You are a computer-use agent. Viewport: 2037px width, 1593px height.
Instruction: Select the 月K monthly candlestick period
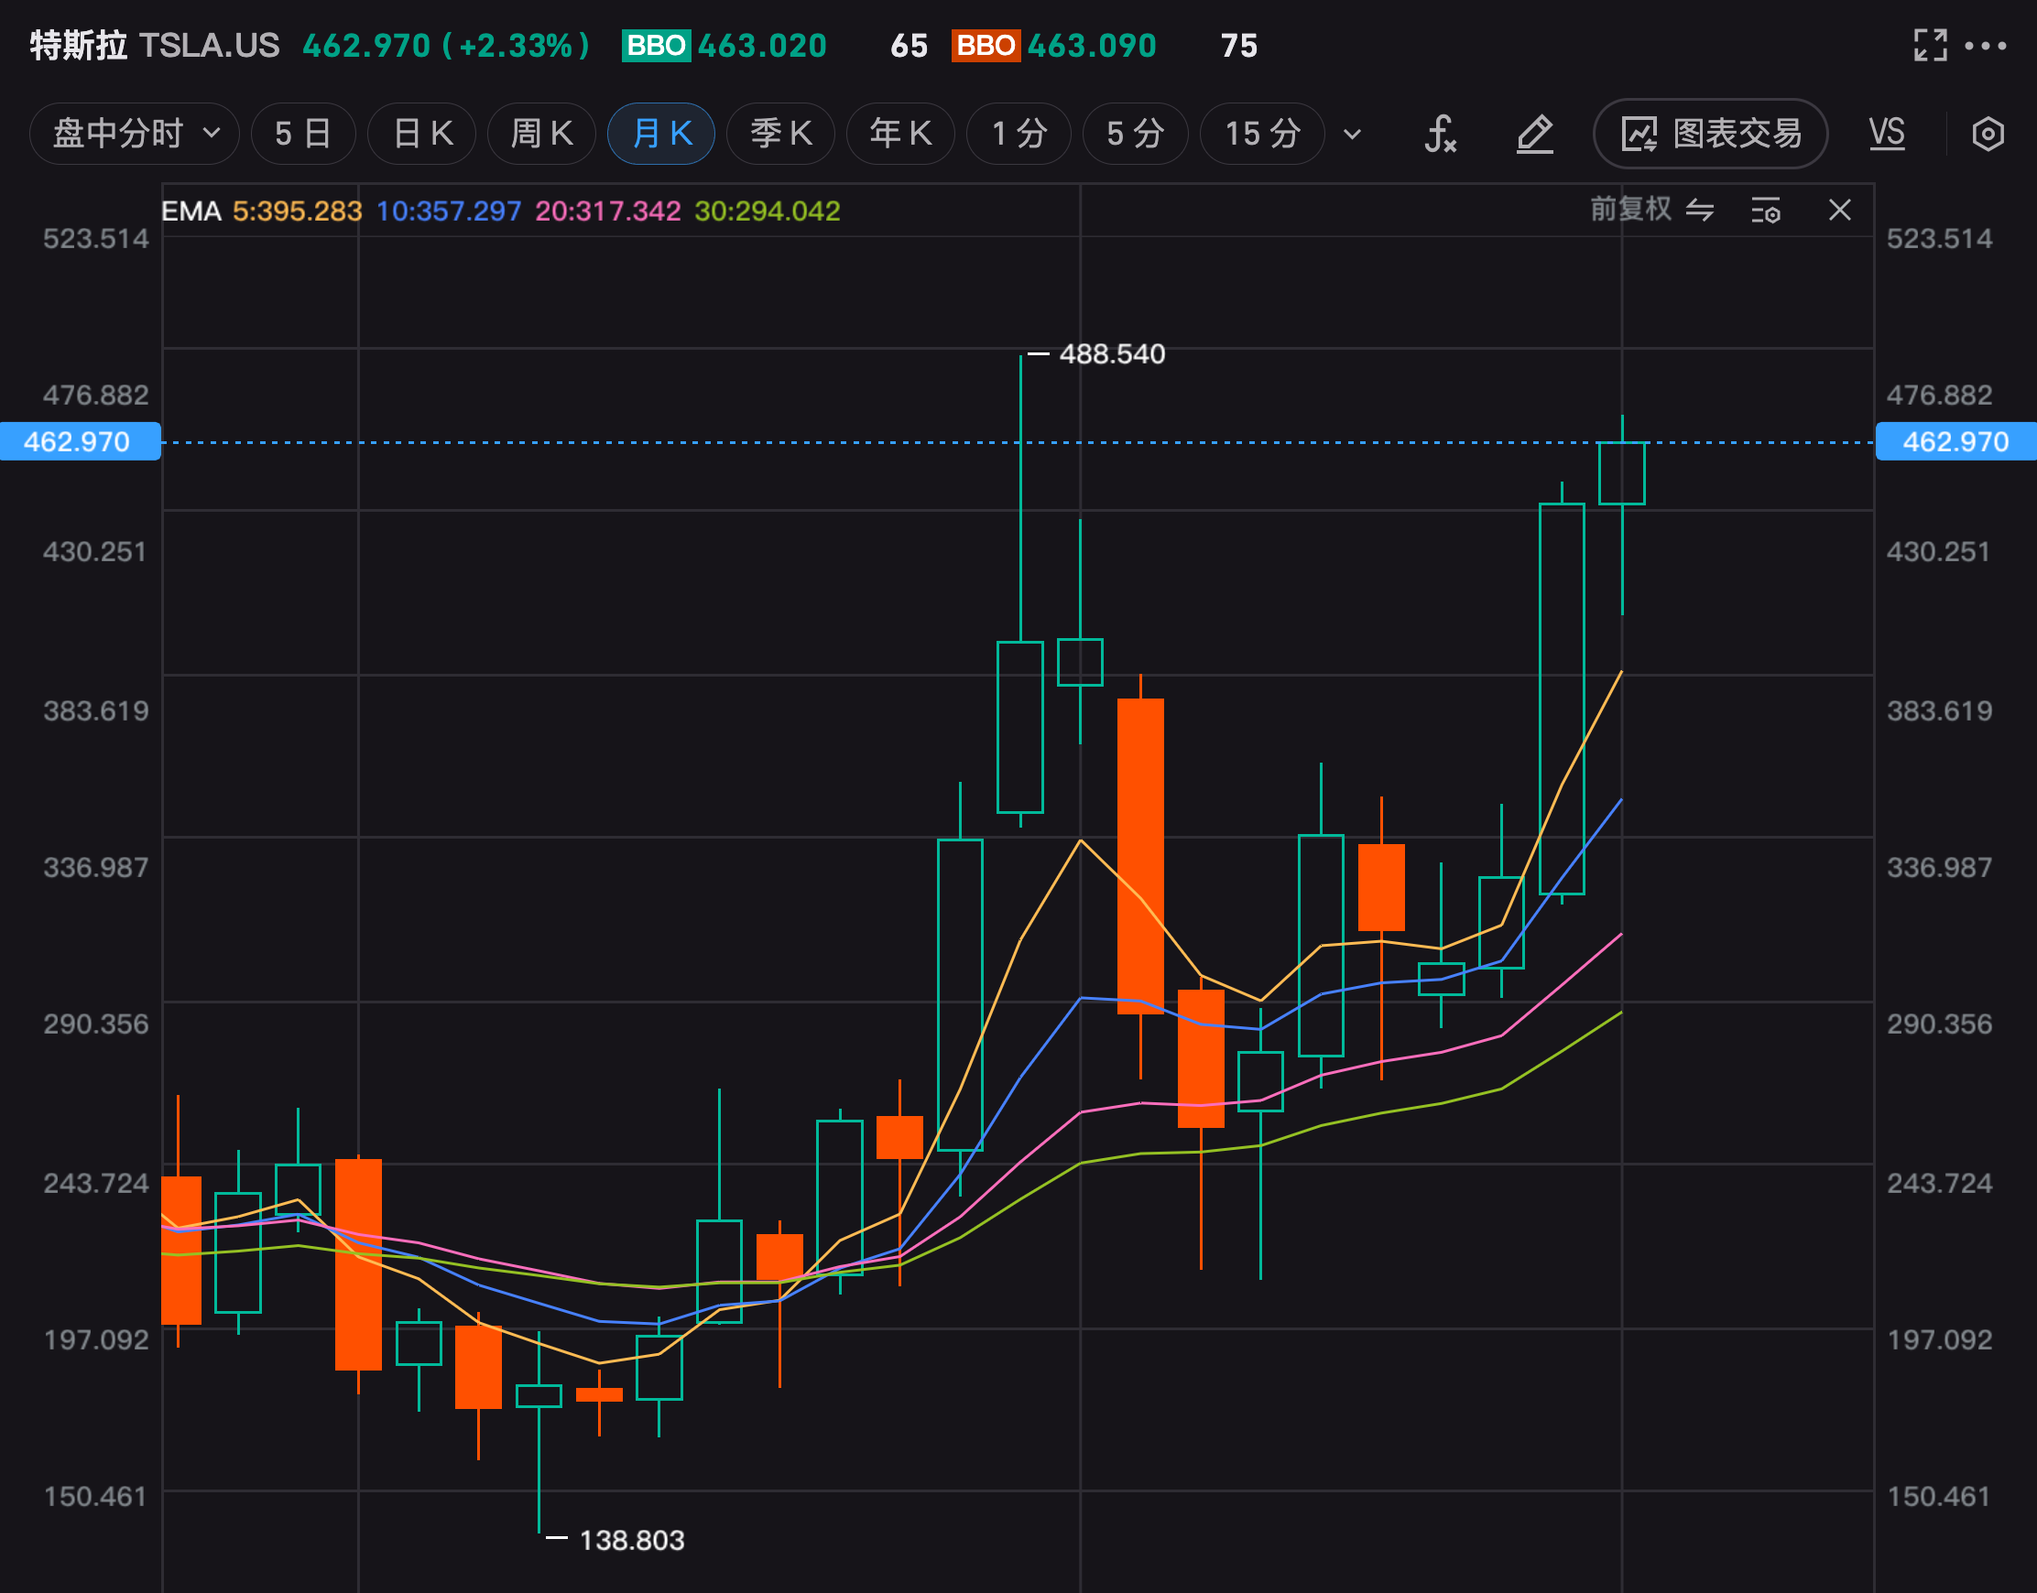click(660, 134)
